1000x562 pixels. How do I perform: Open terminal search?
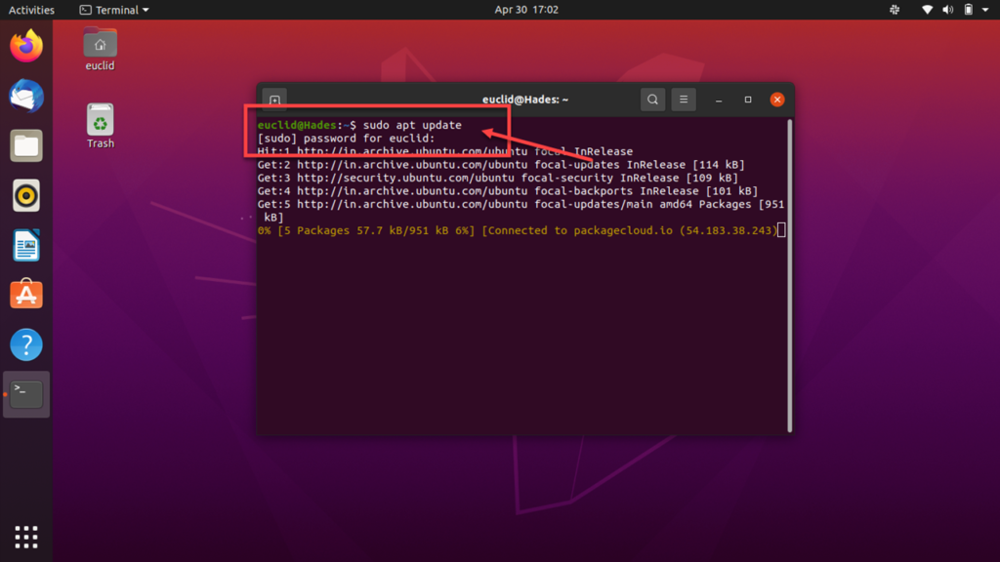(x=652, y=100)
